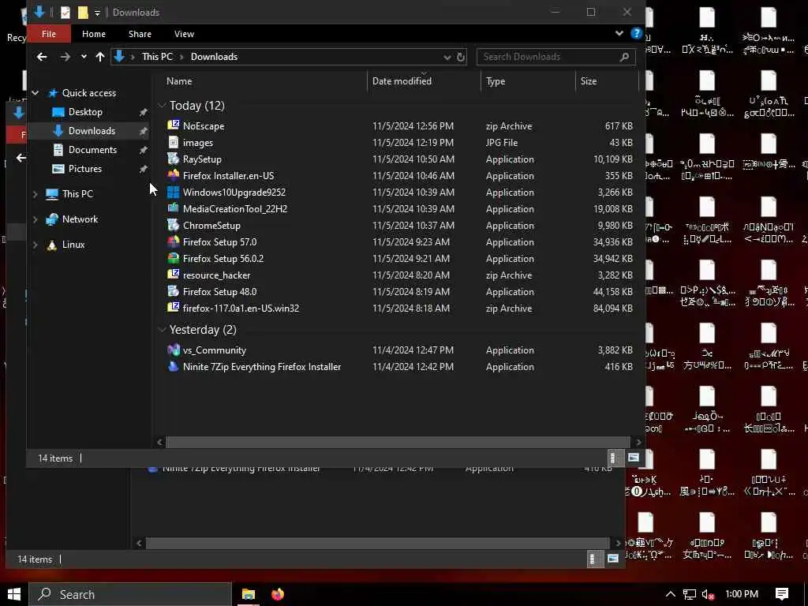The height and width of the screenshot is (606, 808).
Task: Unpin Documents from Quick access
Action: pos(144,150)
